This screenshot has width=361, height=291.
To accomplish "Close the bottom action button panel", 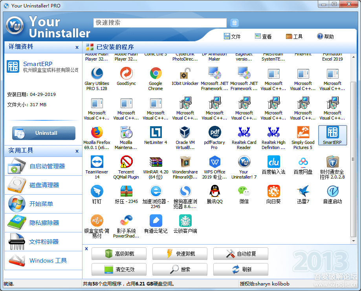I will coord(86,249).
